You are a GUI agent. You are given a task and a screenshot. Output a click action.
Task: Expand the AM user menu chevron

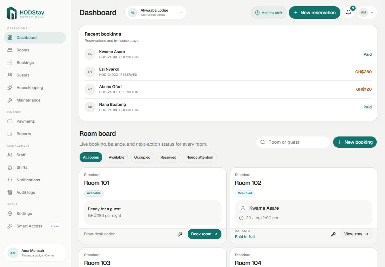372,13
